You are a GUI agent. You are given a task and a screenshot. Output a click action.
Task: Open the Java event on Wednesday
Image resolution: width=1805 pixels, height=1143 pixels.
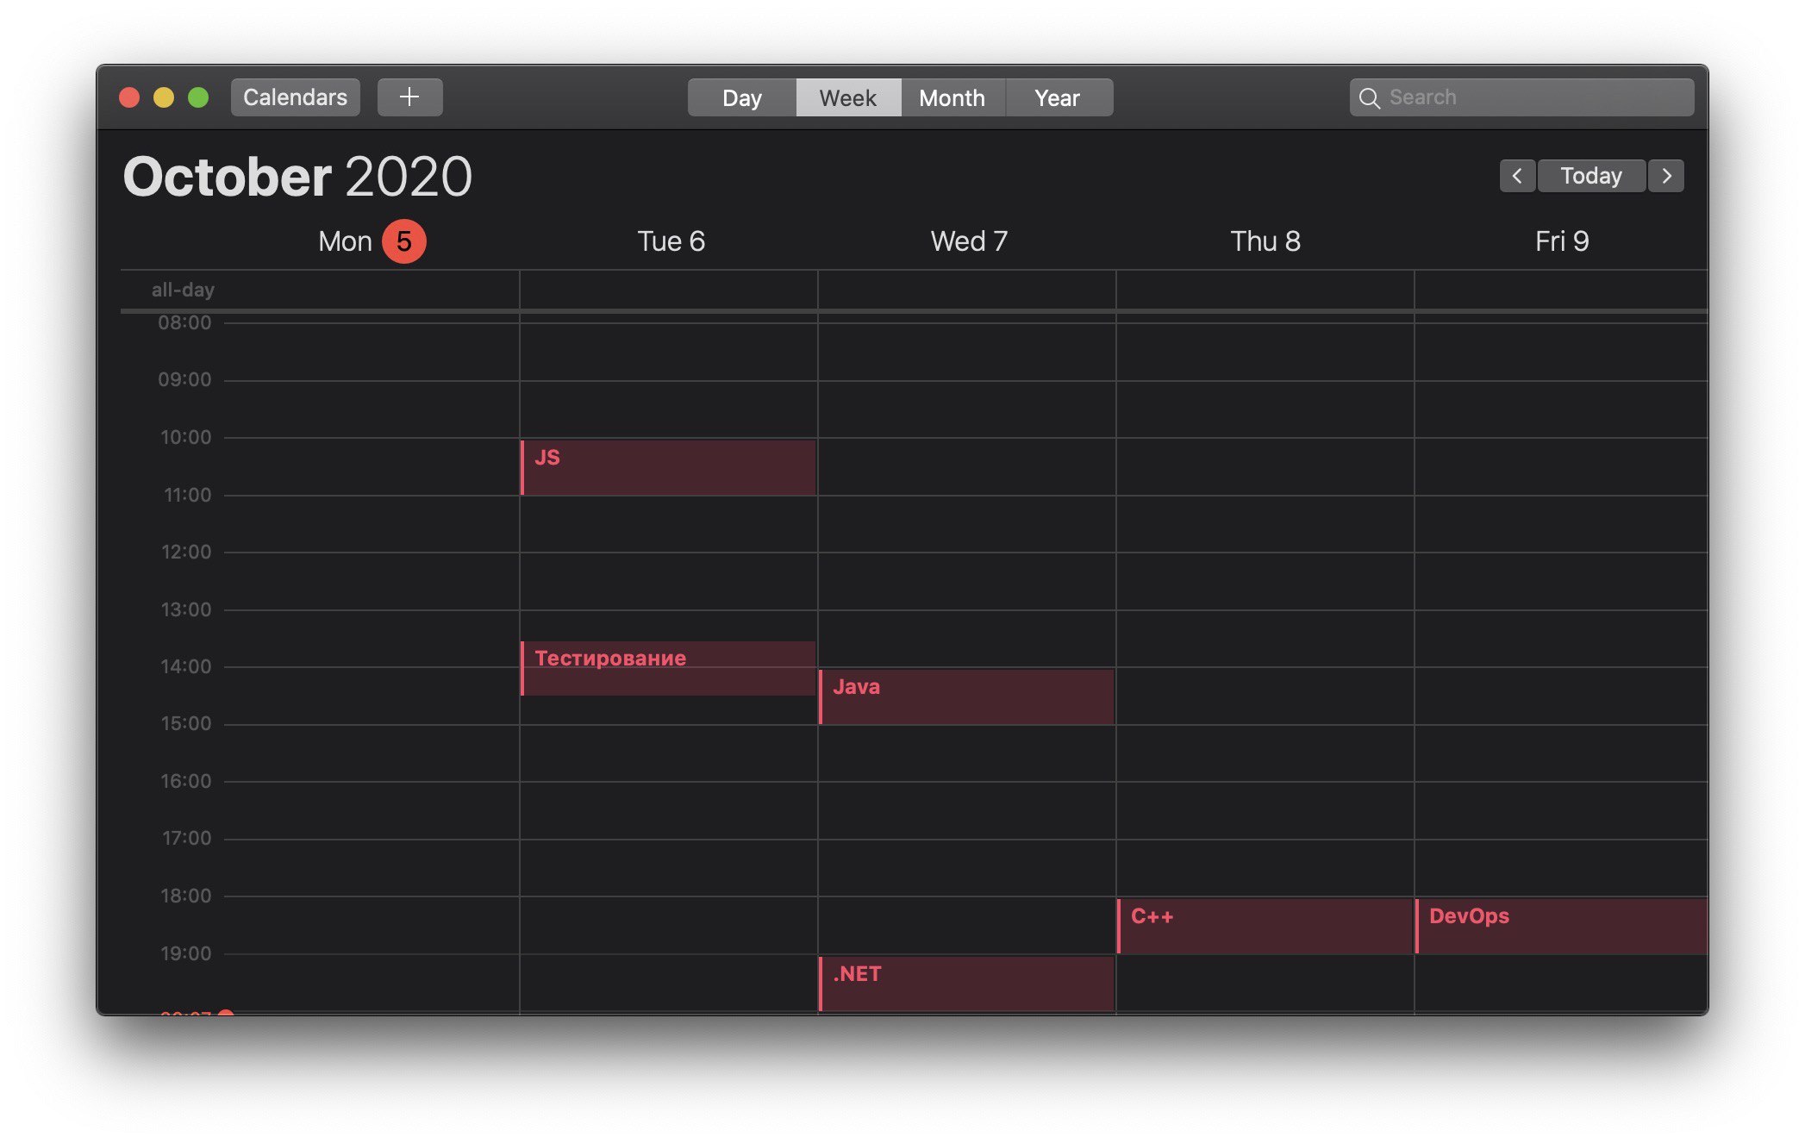pos(966,696)
